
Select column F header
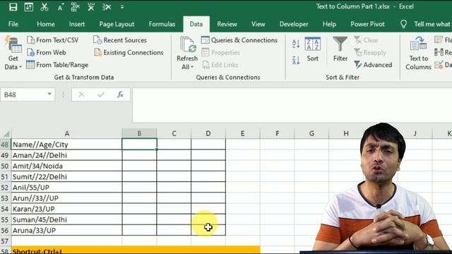pyautogui.click(x=277, y=133)
